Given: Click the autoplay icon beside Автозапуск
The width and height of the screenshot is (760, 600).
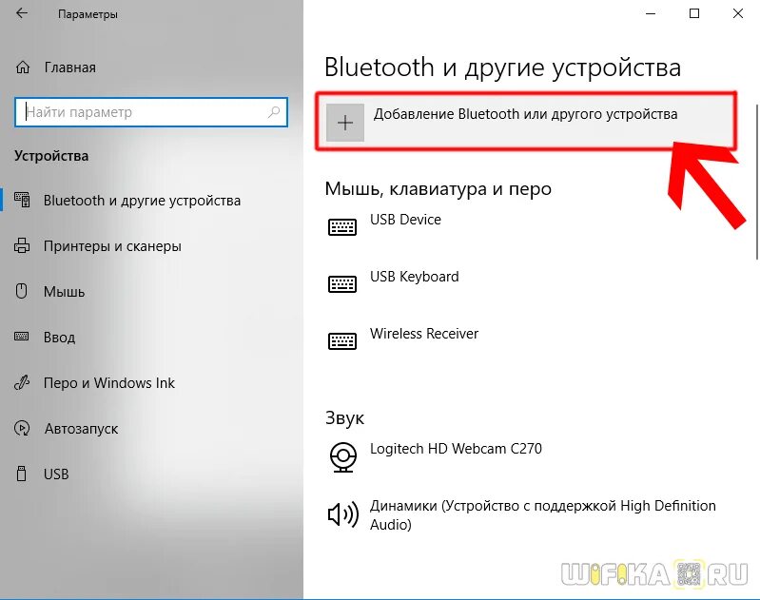Looking at the screenshot, I should click(x=22, y=428).
